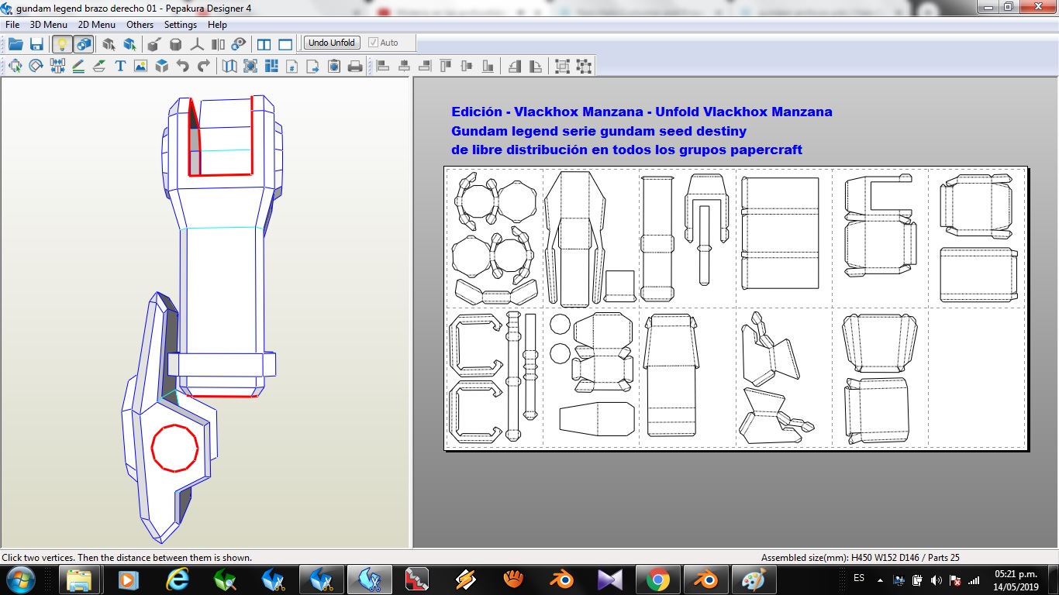Click the rotate right 90 icon
1059x595 pixels.
click(536, 67)
